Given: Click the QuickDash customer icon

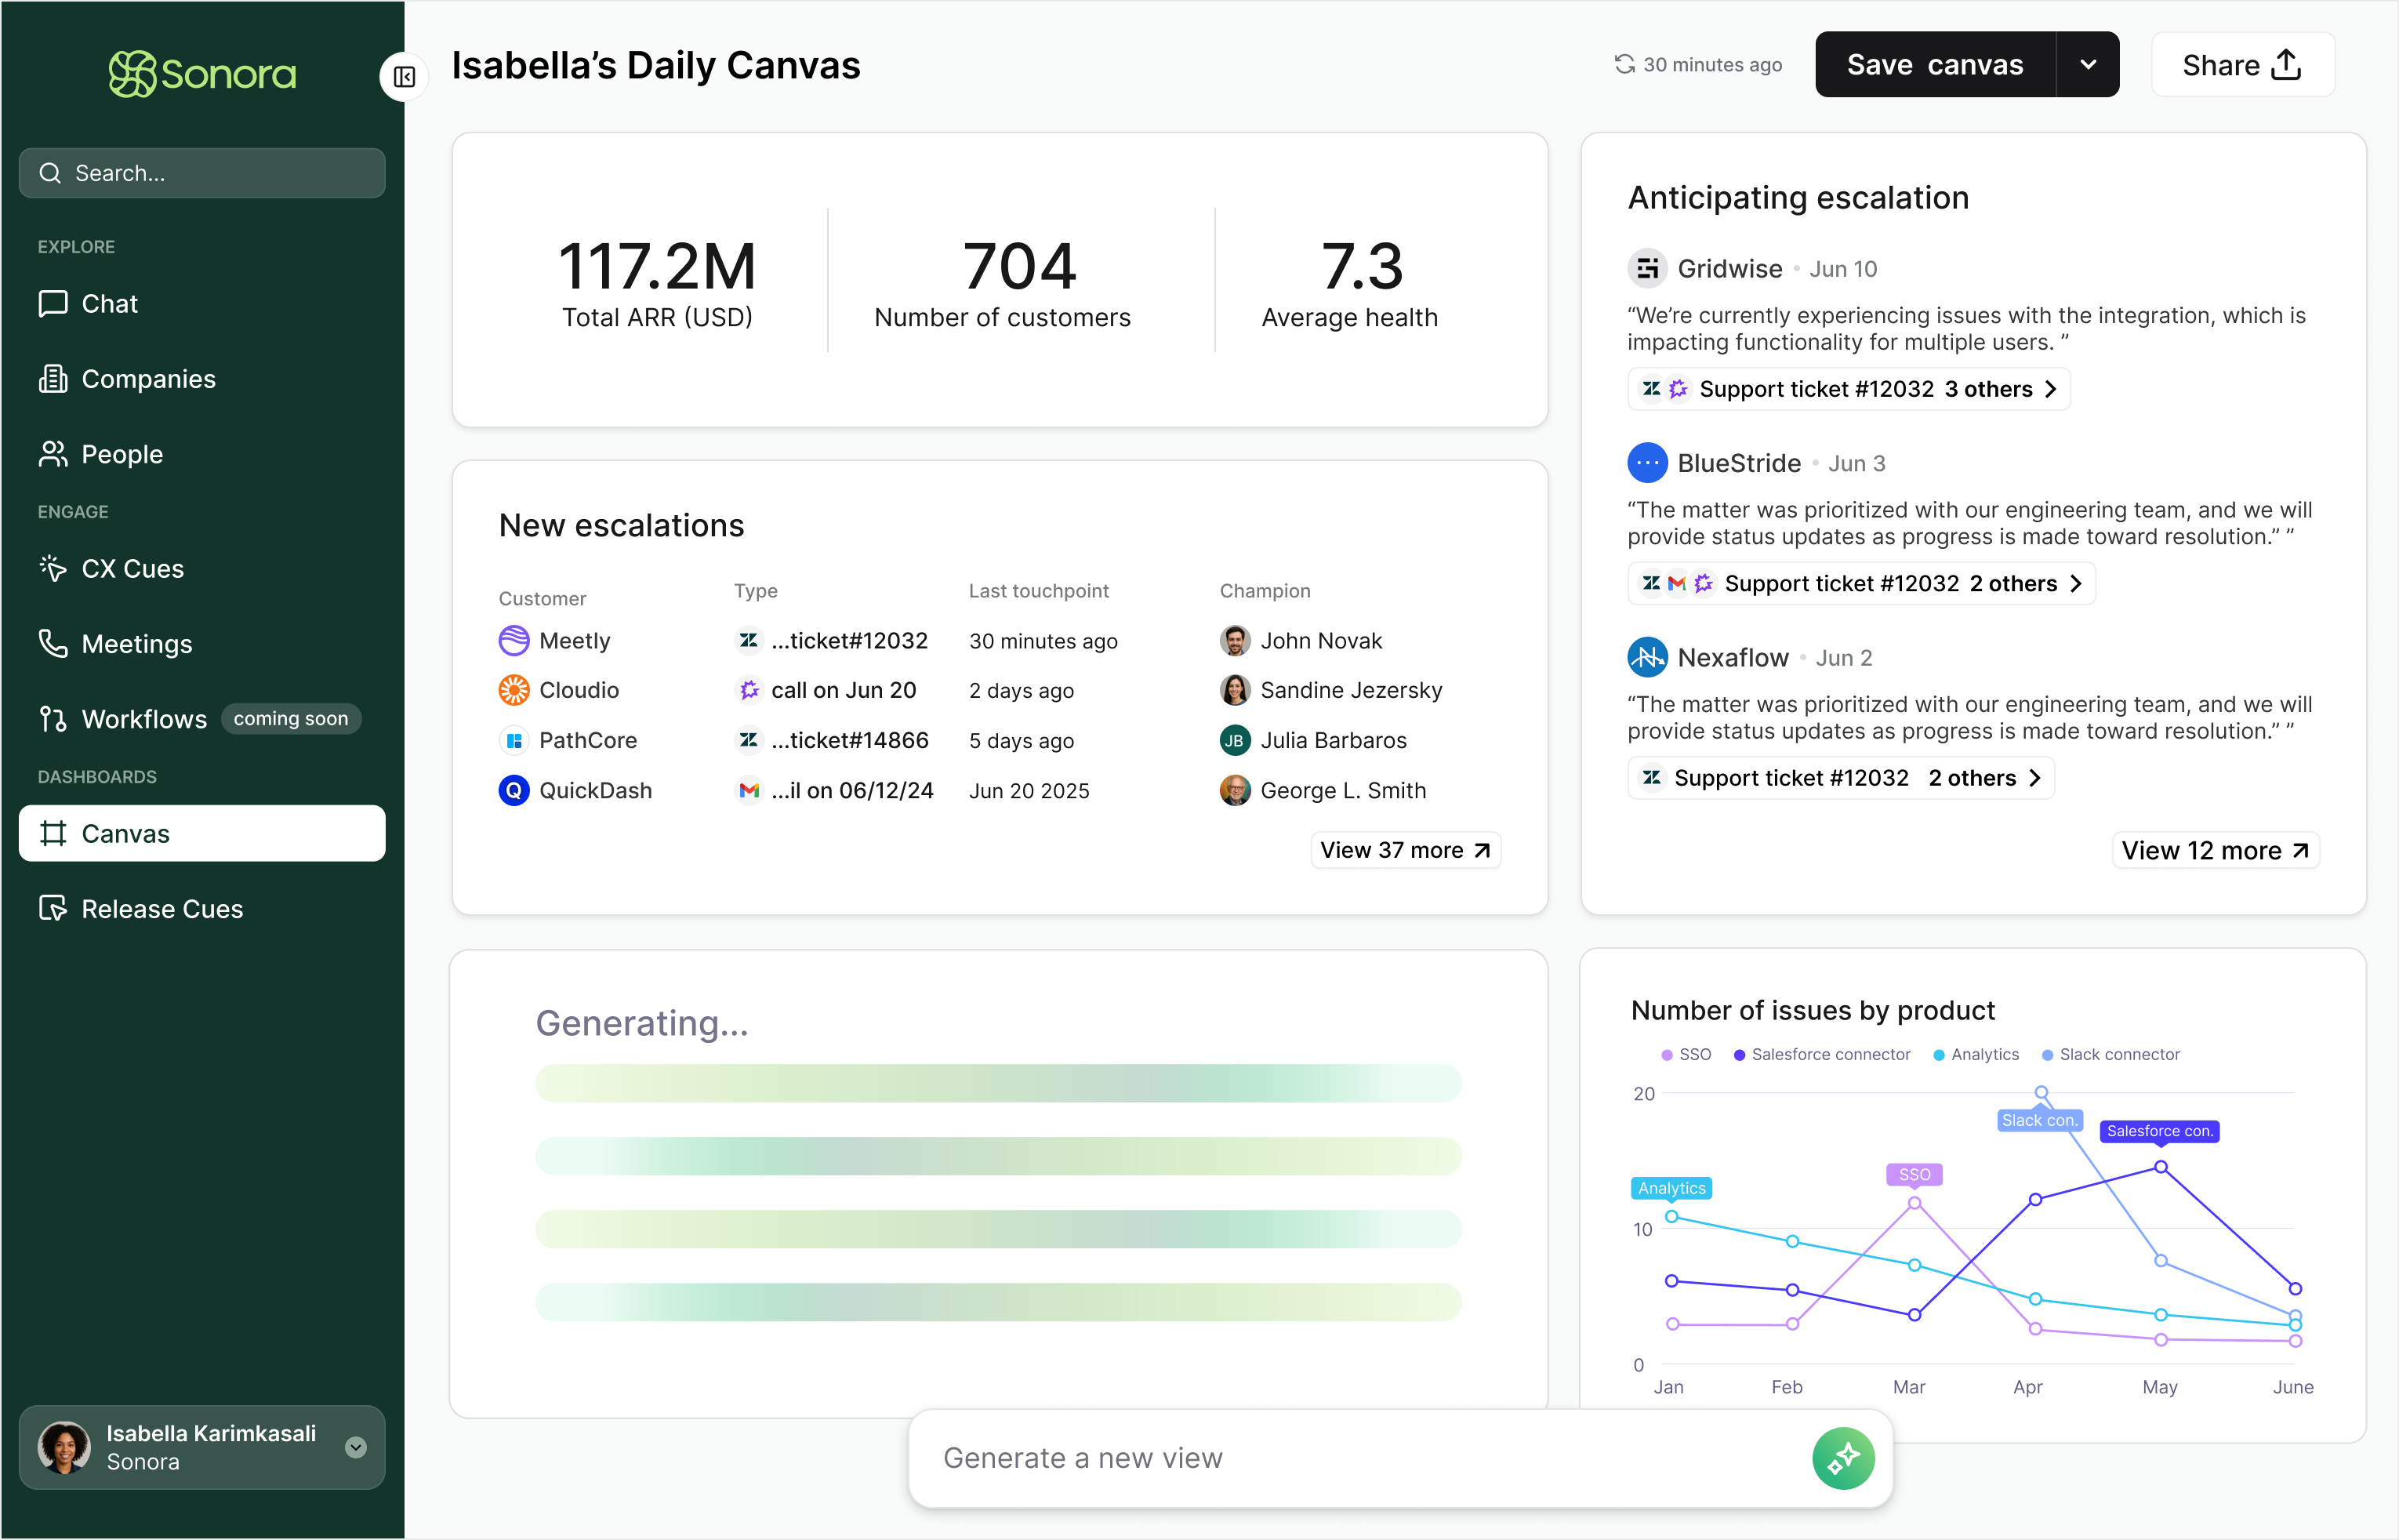Looking at the screenshot, I should tap(514, 790).
